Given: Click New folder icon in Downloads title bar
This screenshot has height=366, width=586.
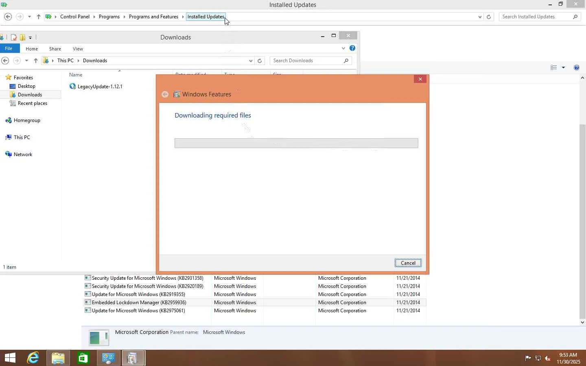Looking at the screenshot, I should (22, 37).
